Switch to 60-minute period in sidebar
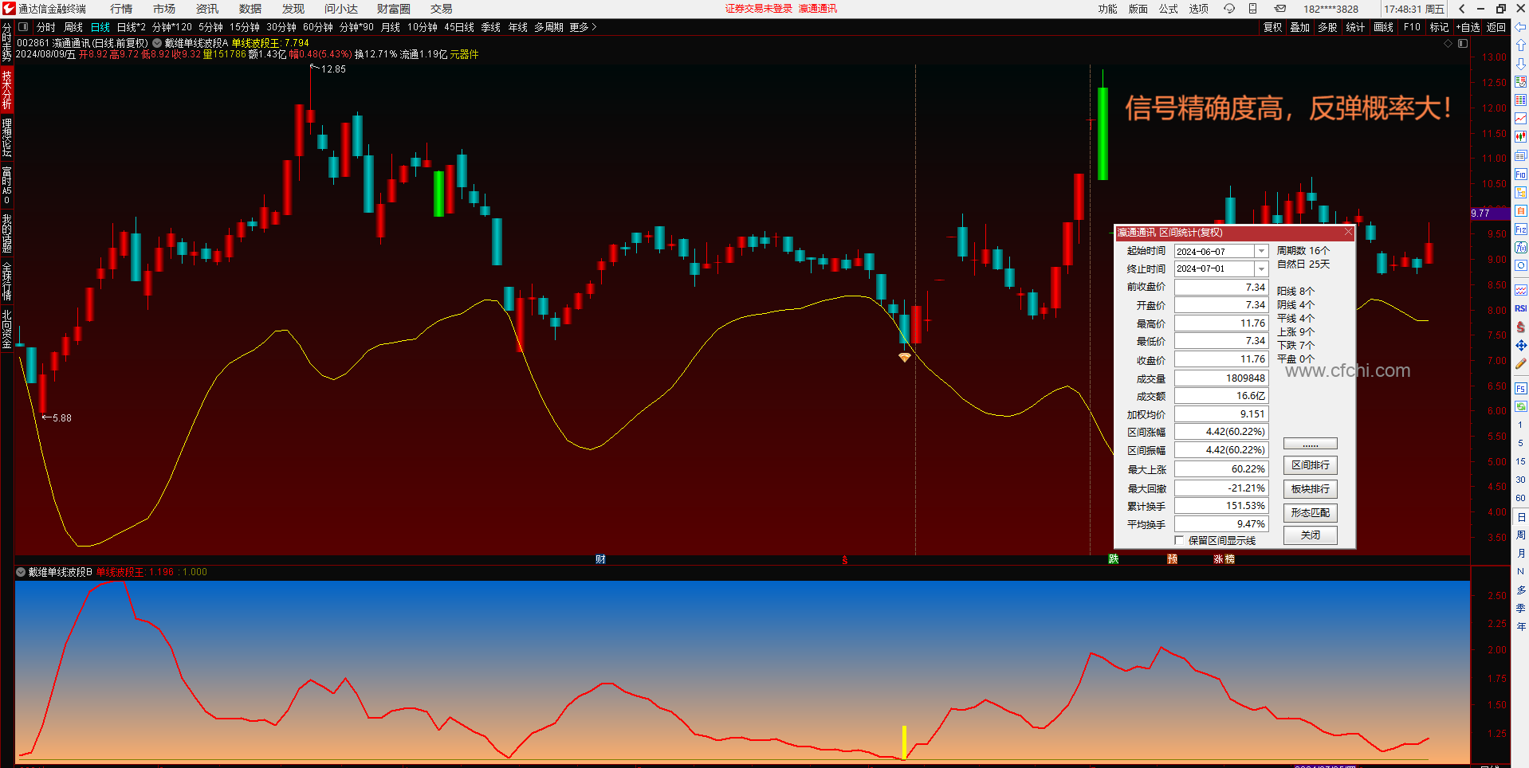Image resolution: width=1529 pixels, height=768 pixels. pyautogui.click(x=1520, y=498)
